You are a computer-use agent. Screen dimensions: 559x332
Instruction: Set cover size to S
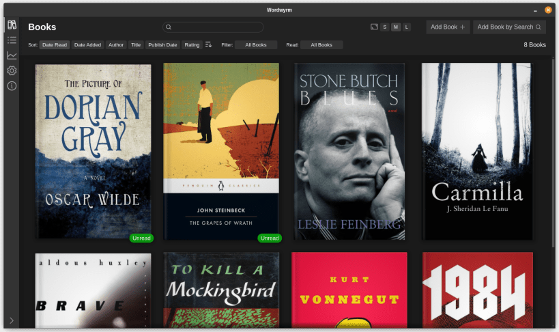pyautogui.click(x=384, y=27)
